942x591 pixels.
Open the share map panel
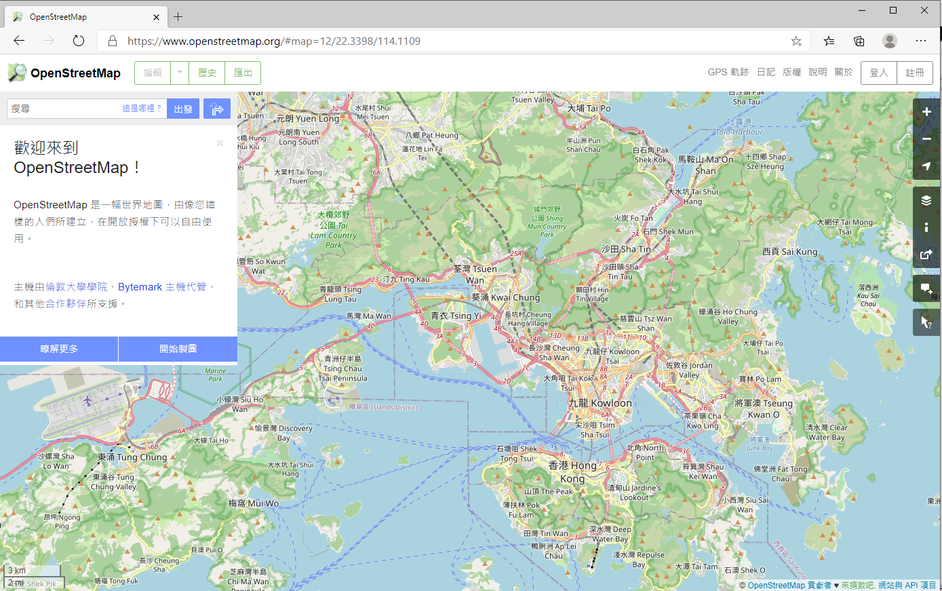click(x=926, y=254)
